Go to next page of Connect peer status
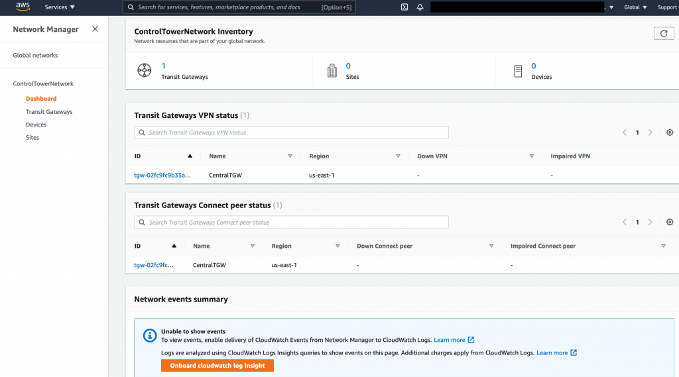This screenshot has height=377, width=679. (650, 222)
